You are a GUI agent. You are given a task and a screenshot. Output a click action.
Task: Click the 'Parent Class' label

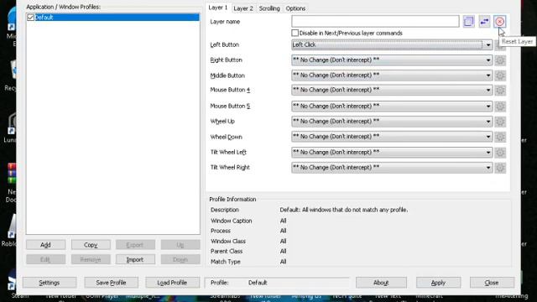click(227, 251)
